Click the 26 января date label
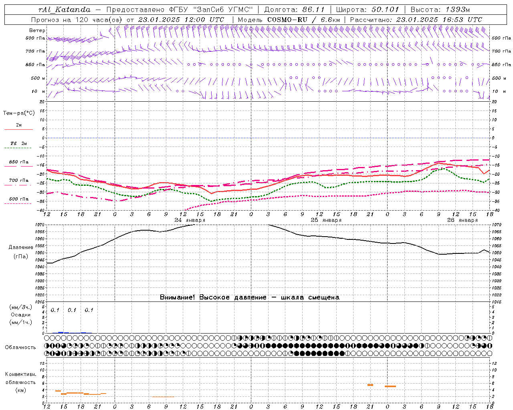Viewport: 513px width, 410px height. 463,220
